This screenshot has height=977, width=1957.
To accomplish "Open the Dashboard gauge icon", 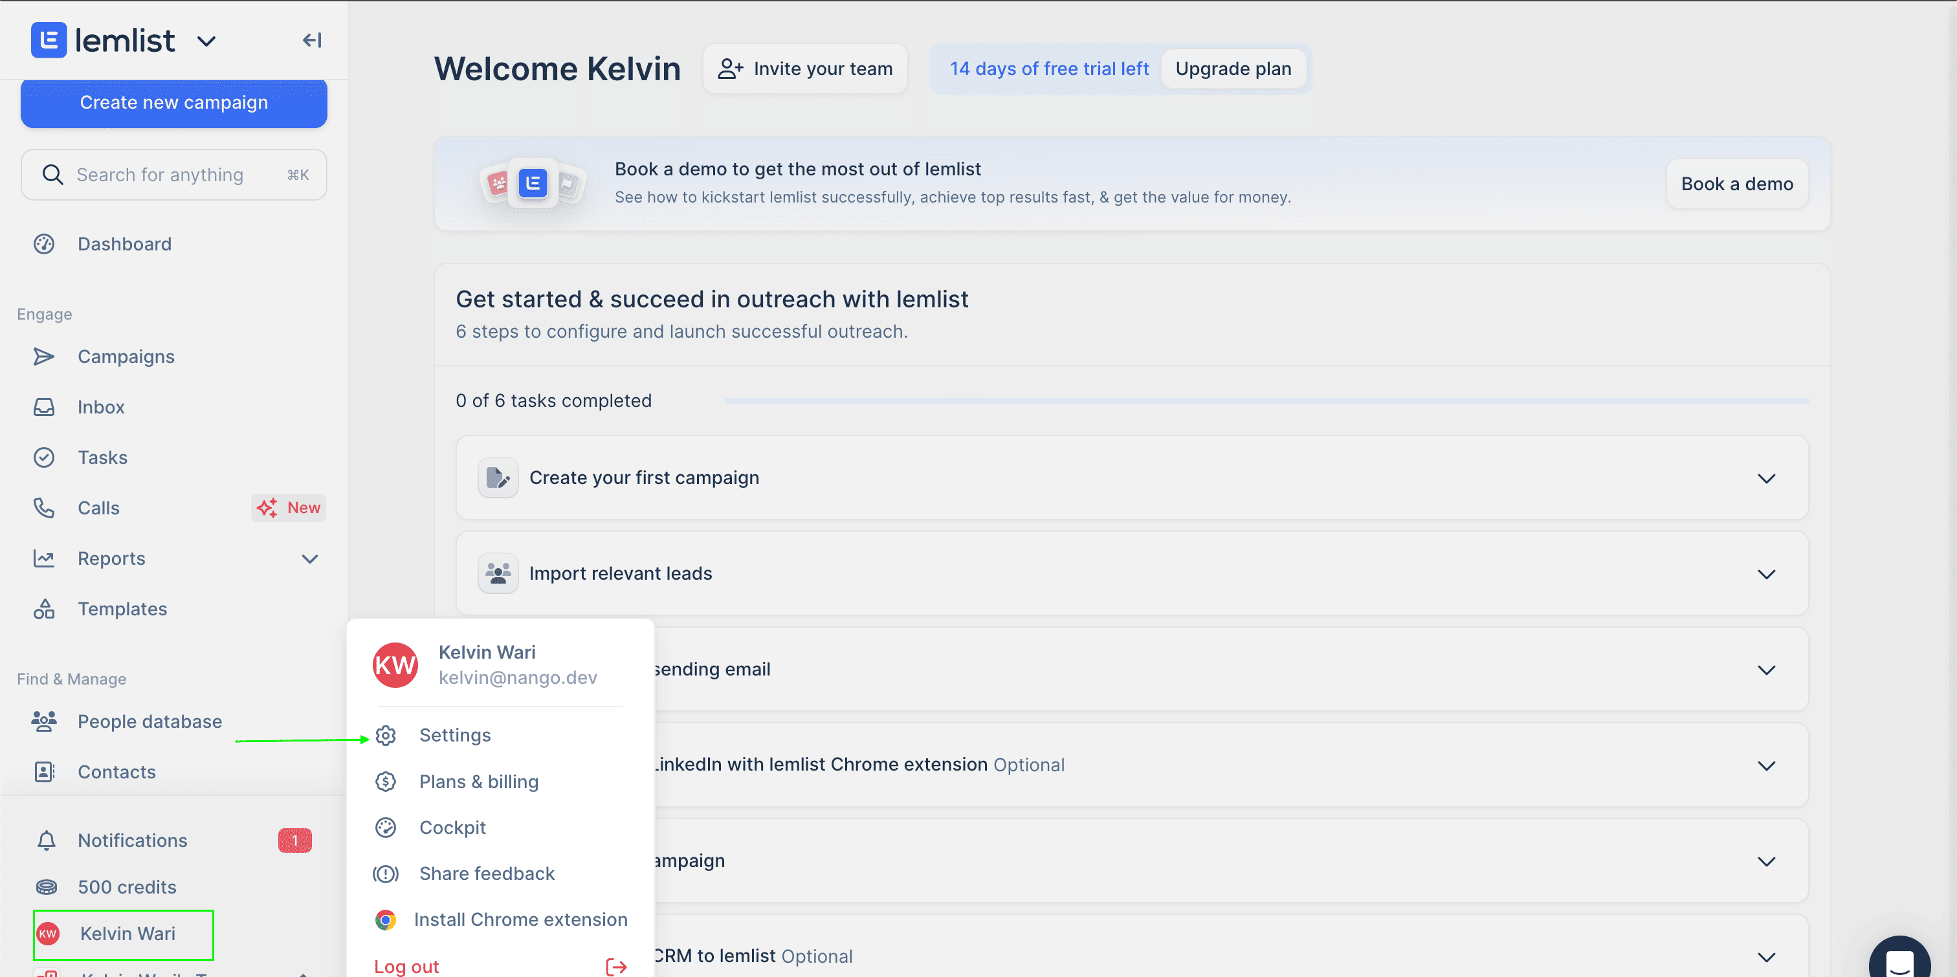I will coord(44,244).
